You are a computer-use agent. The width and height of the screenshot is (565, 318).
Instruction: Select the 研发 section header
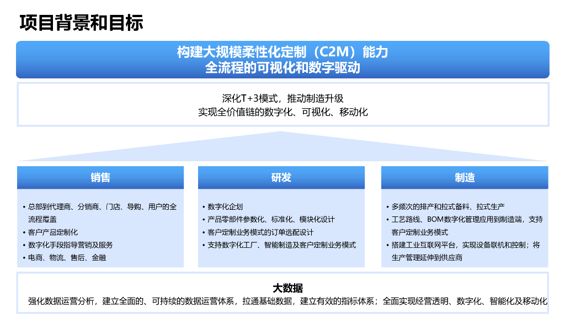click(281, 177)
